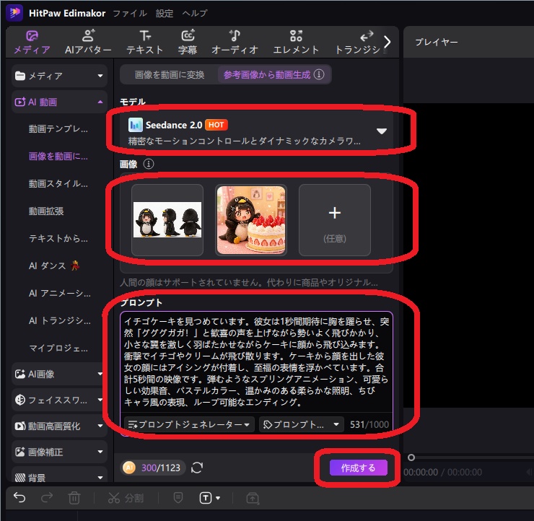Open the プロンプト... tag dropdown
The image size is (534, 521).
pos(302,424)
